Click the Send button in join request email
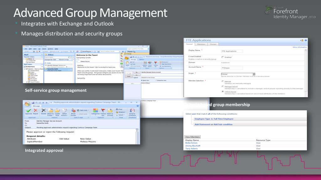321x180 pixels. 129,75
